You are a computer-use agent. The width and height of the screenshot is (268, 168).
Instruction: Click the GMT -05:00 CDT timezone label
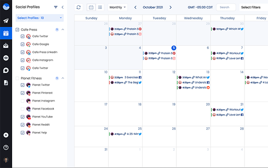[x=200, y=8]
